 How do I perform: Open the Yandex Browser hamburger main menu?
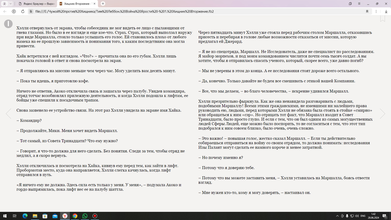coord(359,4)
